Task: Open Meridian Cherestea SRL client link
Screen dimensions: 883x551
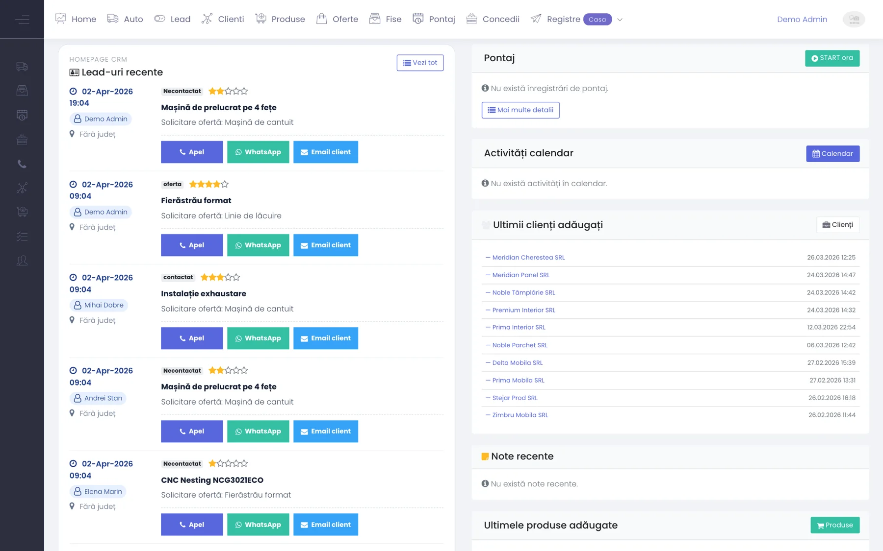Action: (x=528, y=258)
